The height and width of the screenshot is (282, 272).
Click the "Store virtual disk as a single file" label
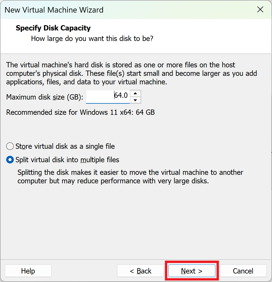pos(65,146)
